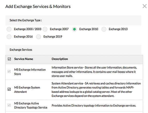Uncheck MS Exchange System Attendant checkbox
This screenshot has height=113, width=148.
tap(9, 89)
